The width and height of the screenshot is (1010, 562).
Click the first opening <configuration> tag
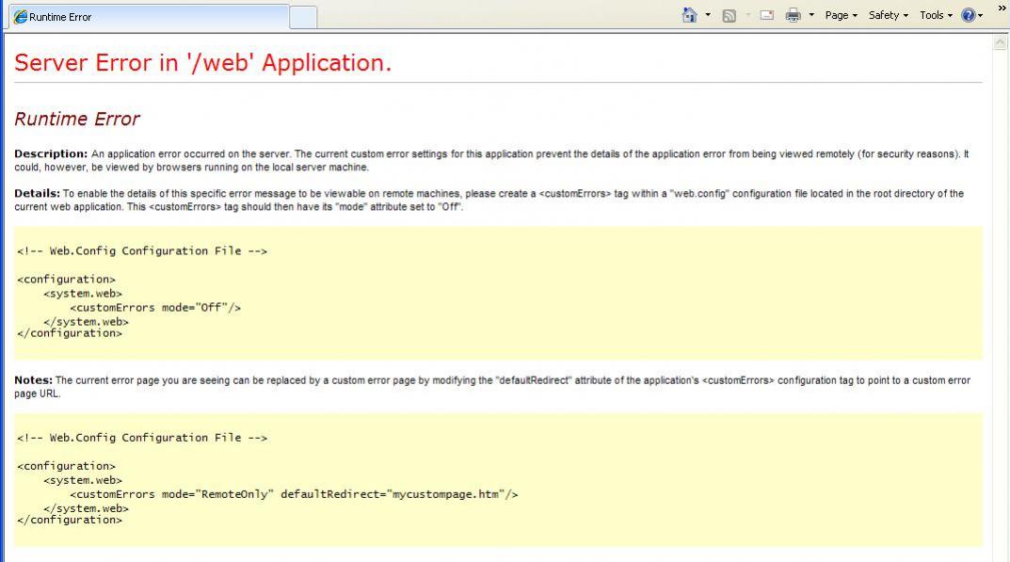tap(66, 279)
